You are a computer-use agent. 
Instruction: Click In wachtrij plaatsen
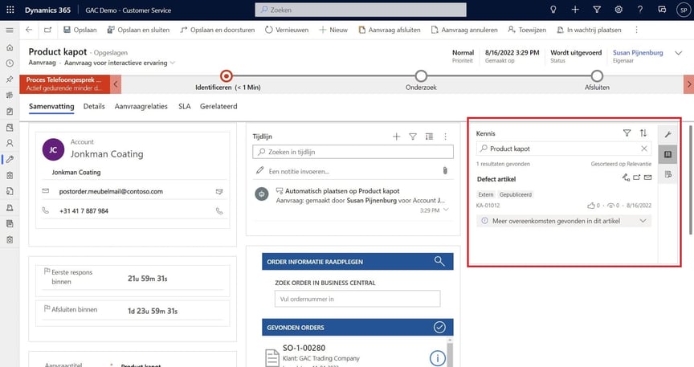coord(589,30)
